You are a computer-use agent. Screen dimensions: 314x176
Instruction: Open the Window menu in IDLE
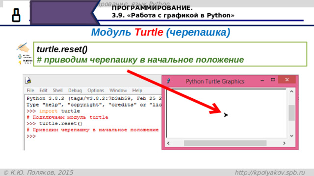point(118,90)
